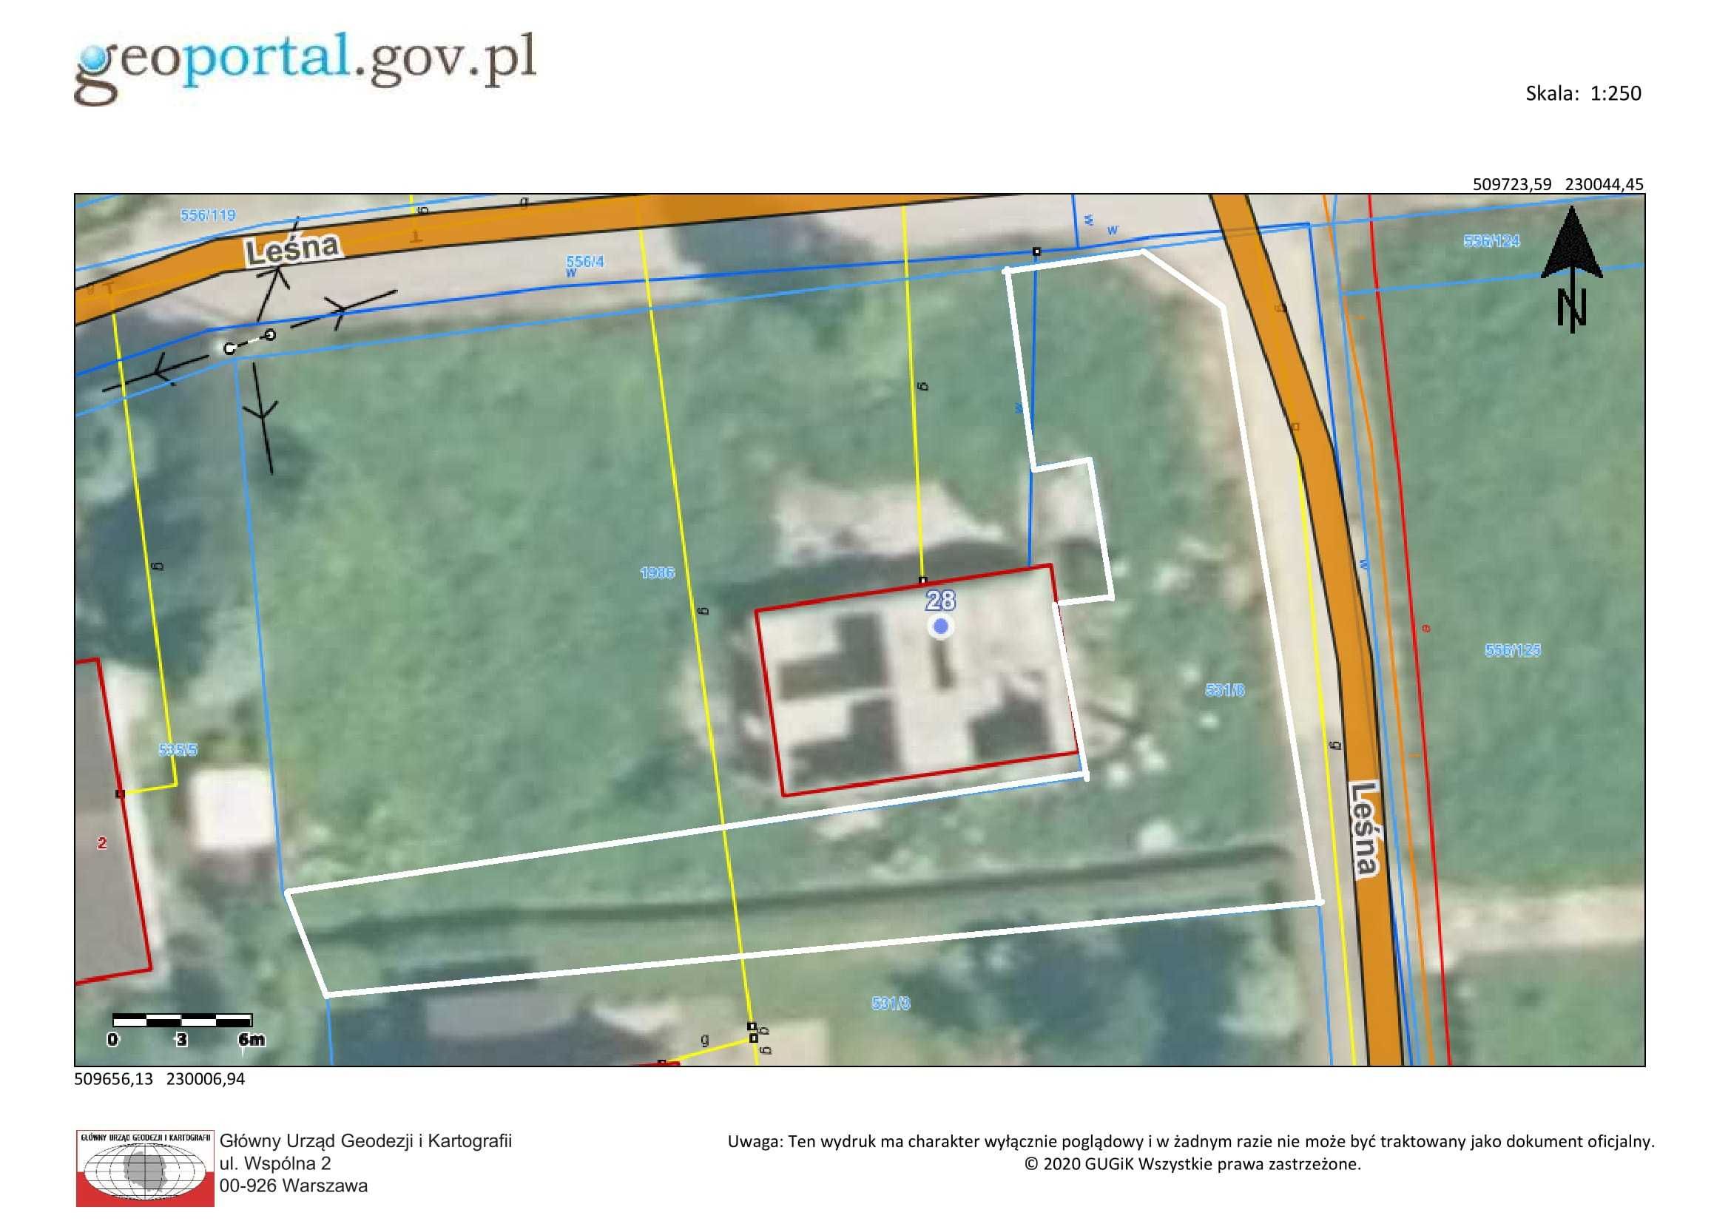Click the Leśna street label on the top road

(x=293, y=248)
